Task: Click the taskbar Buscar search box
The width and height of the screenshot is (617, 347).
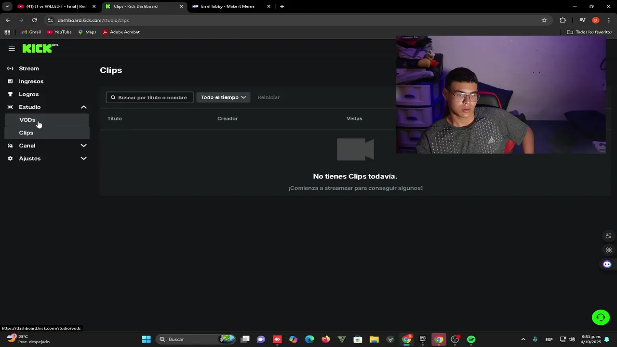Action: tap(196, 339)
